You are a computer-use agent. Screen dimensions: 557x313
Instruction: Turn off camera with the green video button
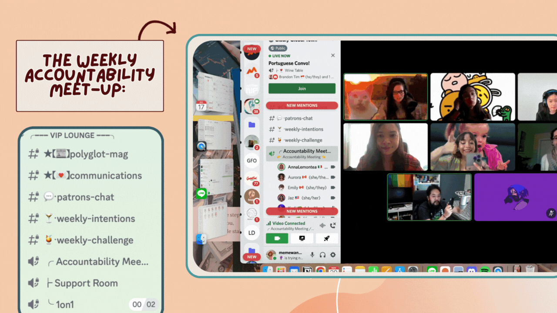tap(277, 238)
